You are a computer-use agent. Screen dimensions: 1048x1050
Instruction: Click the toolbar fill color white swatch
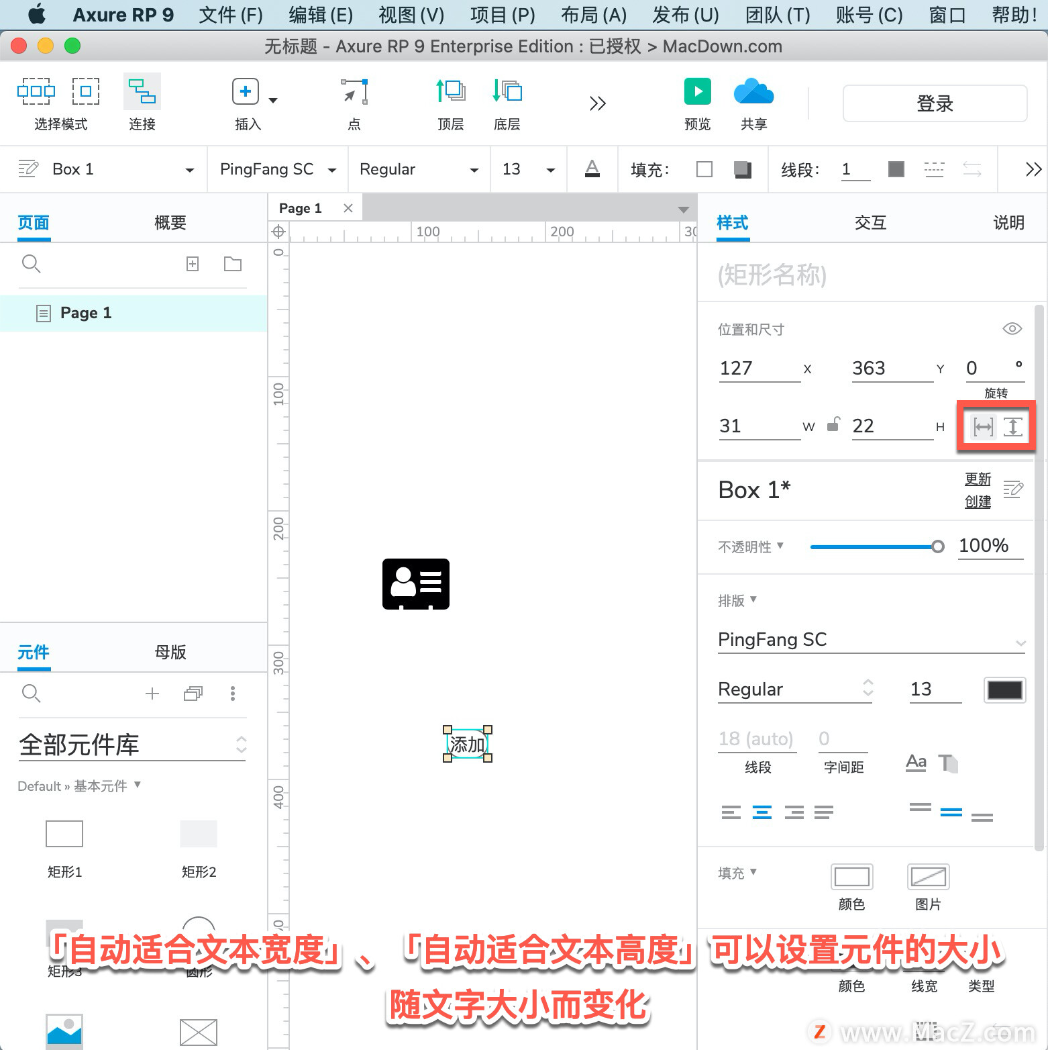[704, 169]
